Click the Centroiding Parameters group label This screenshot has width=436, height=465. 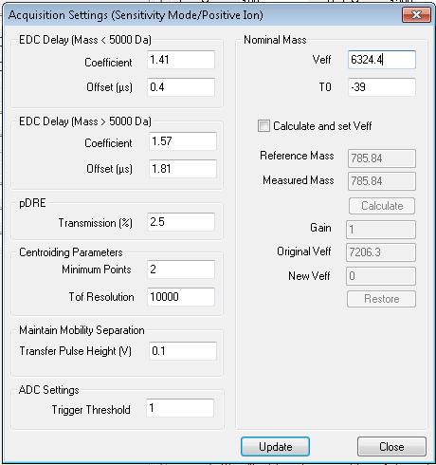pos(71,252)
